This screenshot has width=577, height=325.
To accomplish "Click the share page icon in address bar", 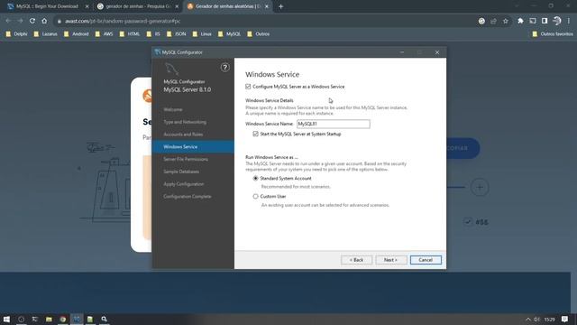I will [x=493, y=21].
